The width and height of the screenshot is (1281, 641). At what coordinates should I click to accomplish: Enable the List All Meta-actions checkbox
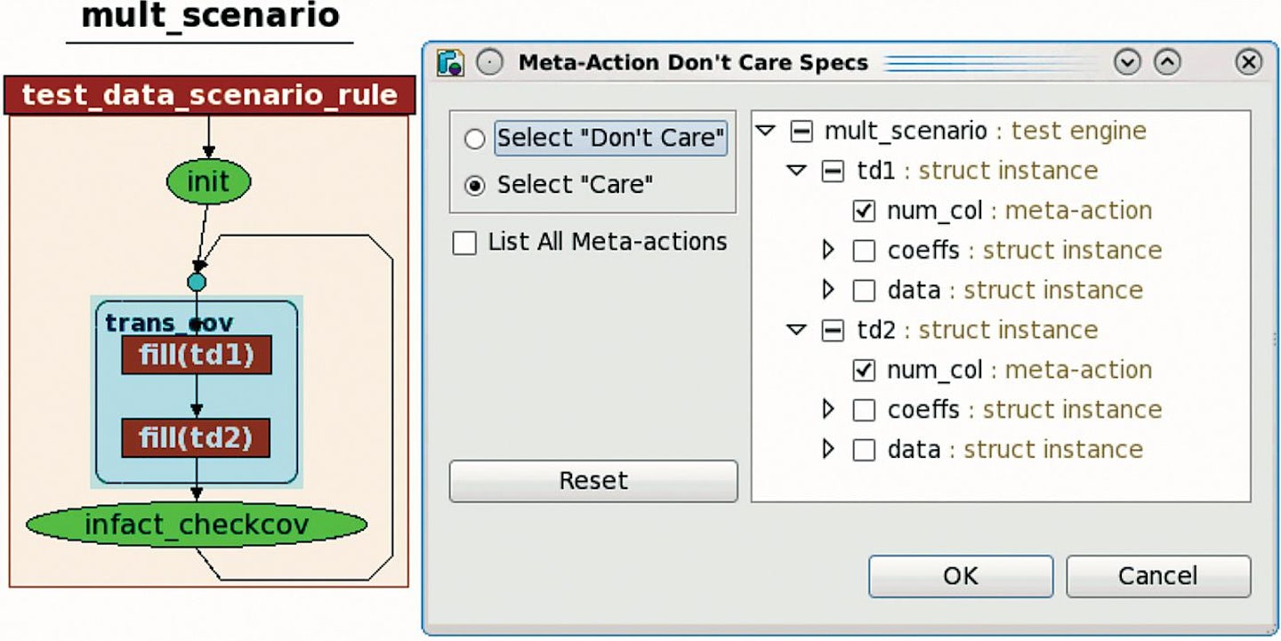[464, 243]
